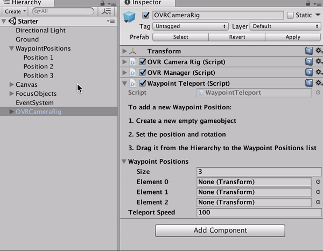Click the Inspector panel lock icon
This screenshot has height=251, width=323.
click(x=308, y=3)
